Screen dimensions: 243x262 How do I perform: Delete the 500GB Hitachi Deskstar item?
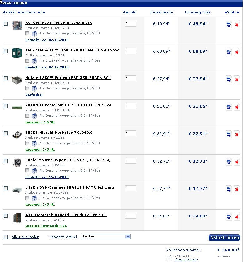pos(237,134)
